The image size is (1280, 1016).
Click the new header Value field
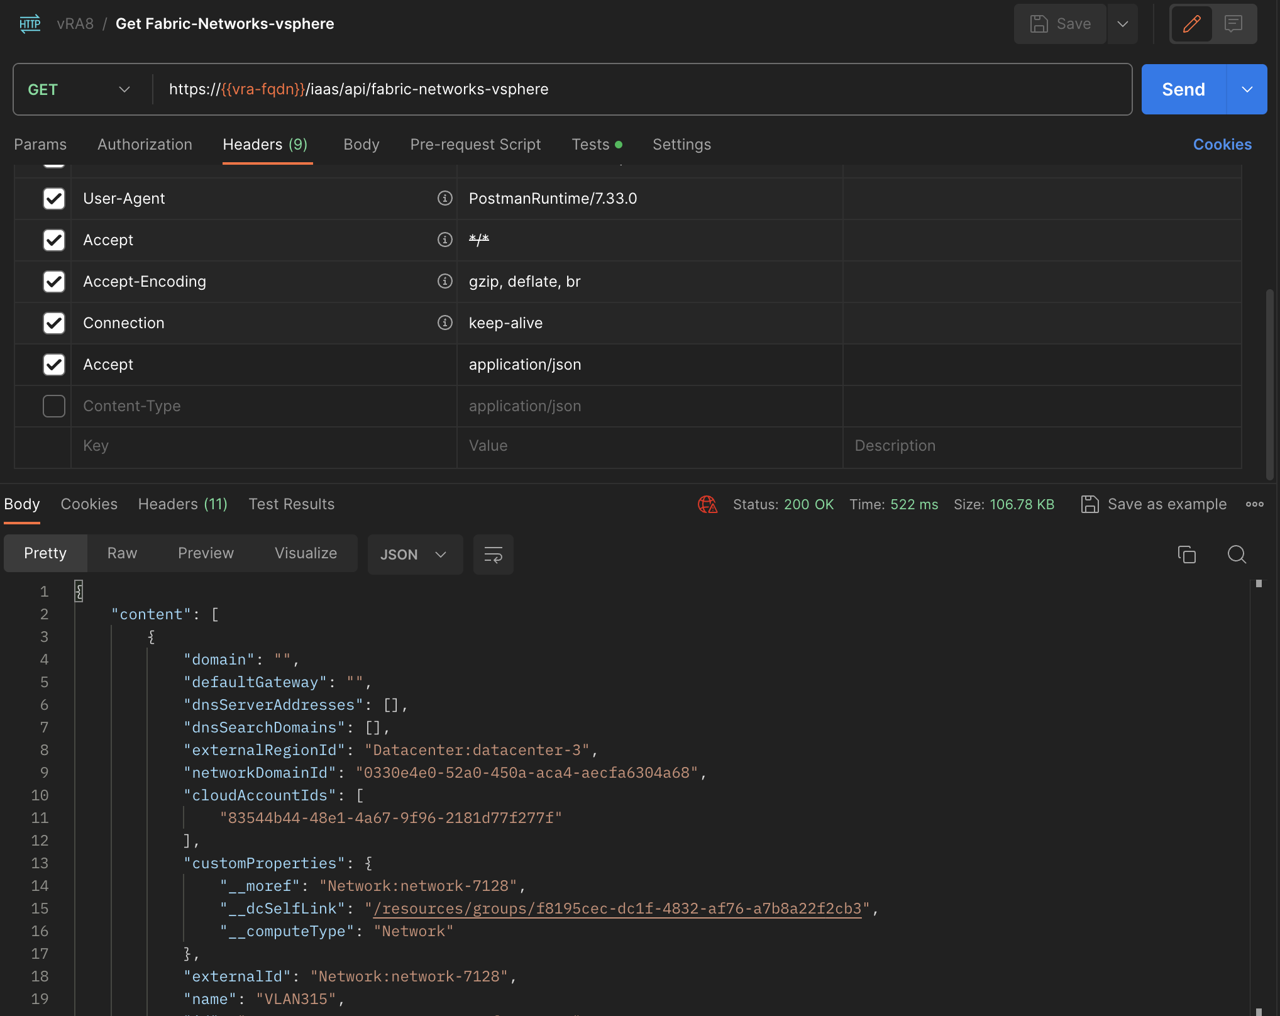point(650,446)
